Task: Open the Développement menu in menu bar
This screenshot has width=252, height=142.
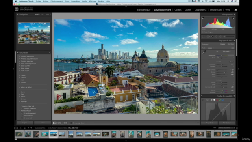Action: [x=57, y=1]
